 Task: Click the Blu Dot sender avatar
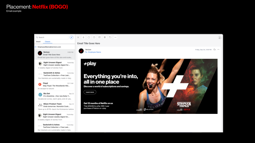pos(40,95)
